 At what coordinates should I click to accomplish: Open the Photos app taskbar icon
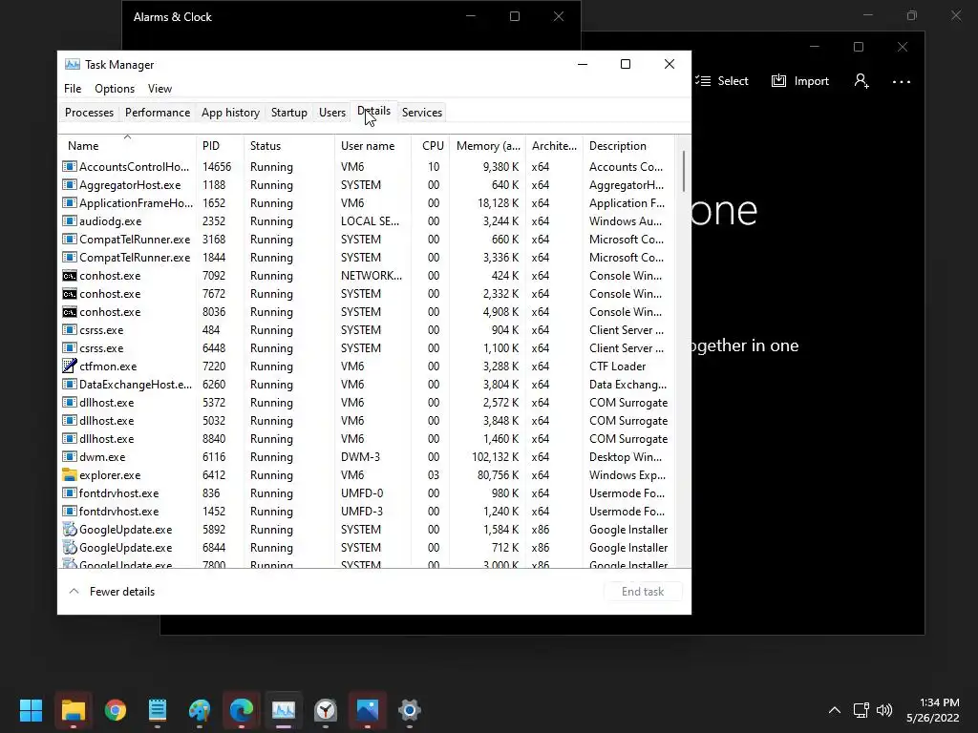point(368,710)
